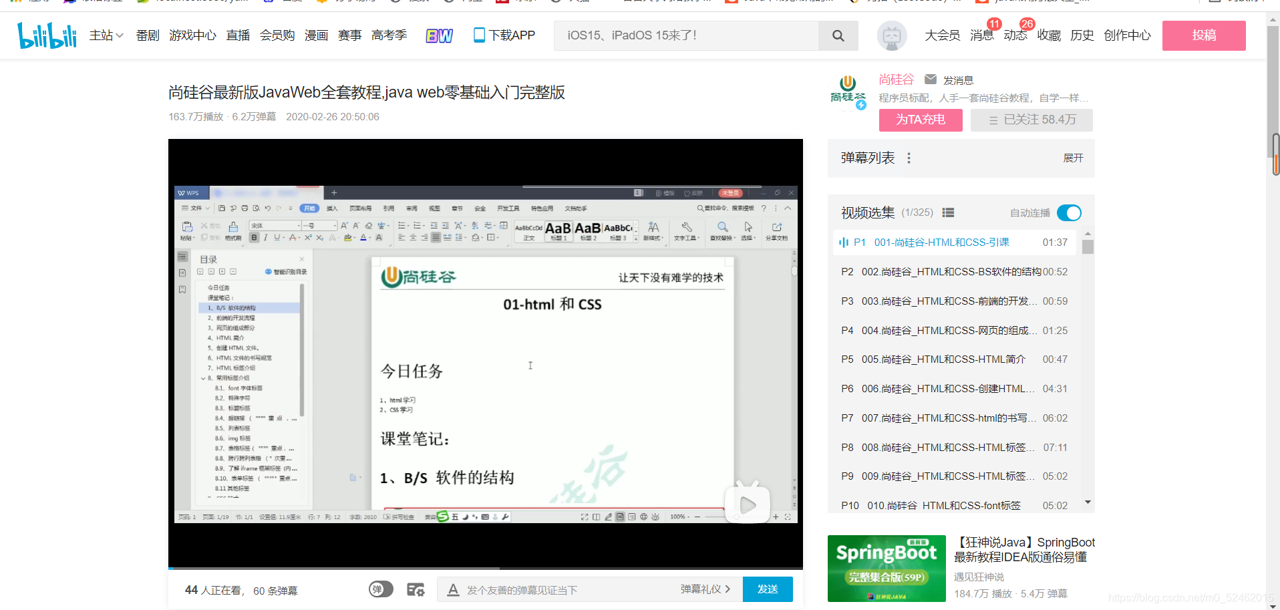The height and width of the screenshot is (610, 1280).
Task: Click the search magnifier button
Action: pos(838,35)
